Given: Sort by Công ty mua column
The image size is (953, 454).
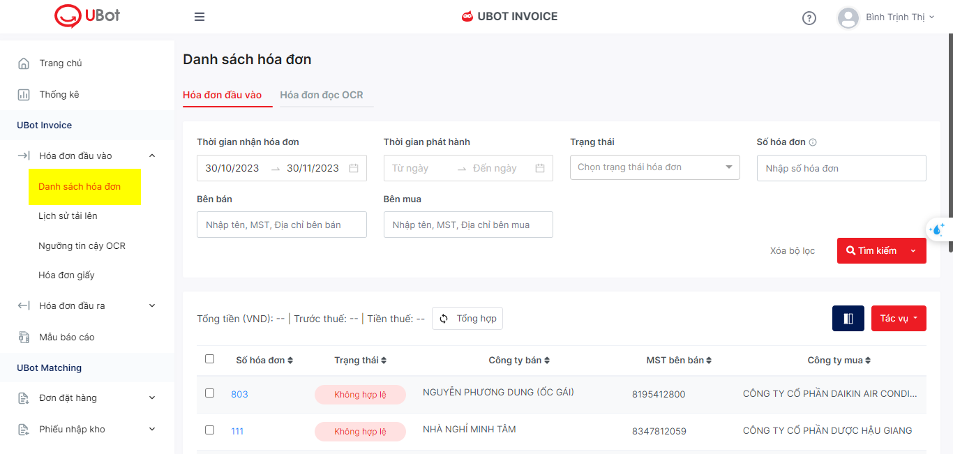Looking at the screenshot, I should 839,361.
